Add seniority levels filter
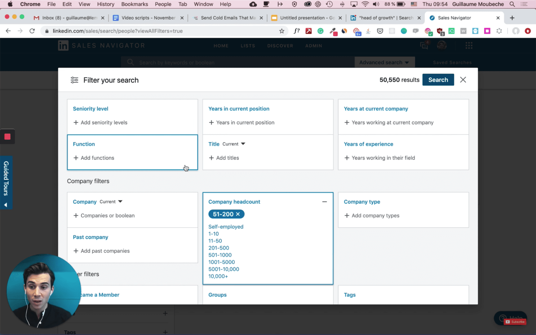This screenshot has height=335, width=536. click(x=100, y=123)
